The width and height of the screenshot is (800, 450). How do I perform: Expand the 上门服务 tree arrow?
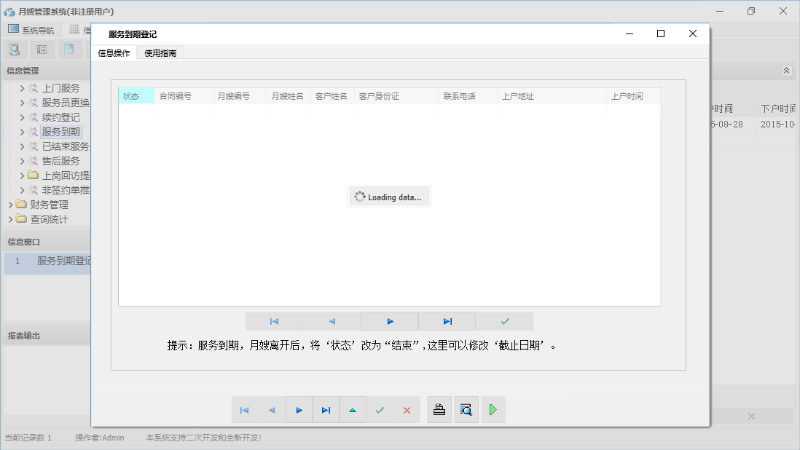coord(23,88)
